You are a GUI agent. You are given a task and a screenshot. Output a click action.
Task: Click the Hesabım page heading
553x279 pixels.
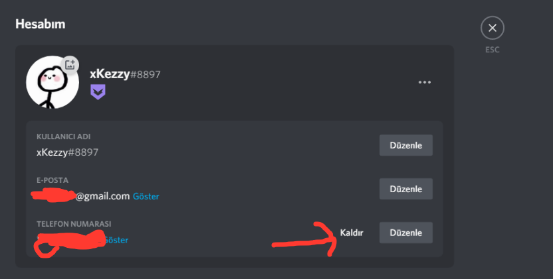(x=40, y=25)
